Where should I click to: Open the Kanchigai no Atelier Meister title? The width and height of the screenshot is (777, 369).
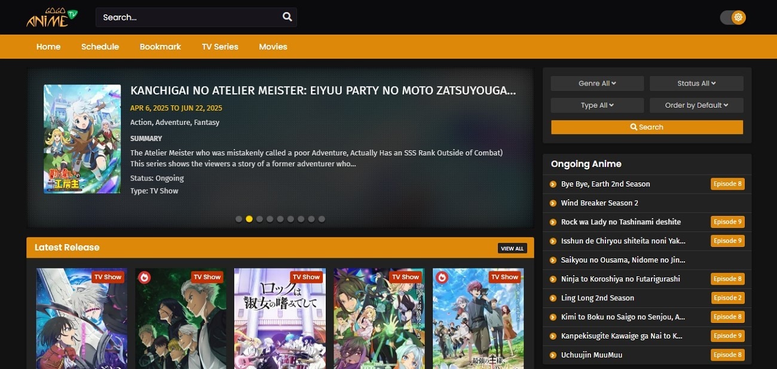tap(323, 91)
